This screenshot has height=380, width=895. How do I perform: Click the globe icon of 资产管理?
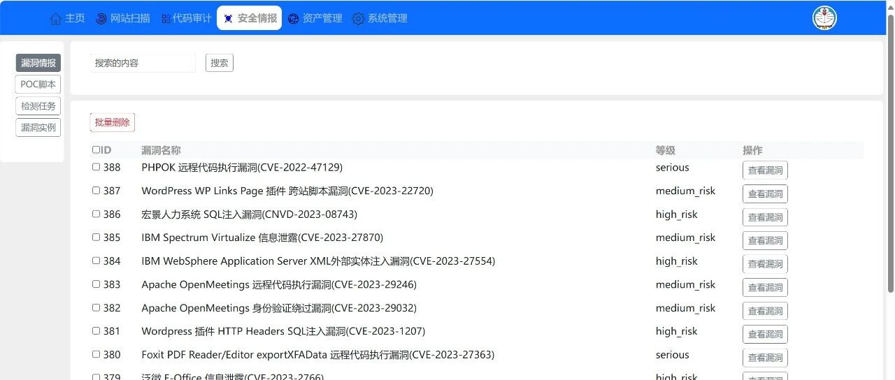pos(294,19)
